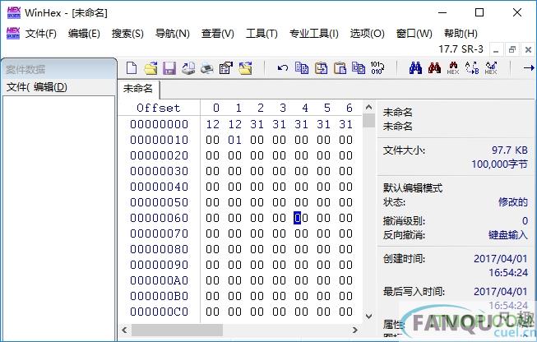Click the horizontal scrollbar left arrow
The width and height of the screenshot is (537, 342).
(x=125, y=330)
